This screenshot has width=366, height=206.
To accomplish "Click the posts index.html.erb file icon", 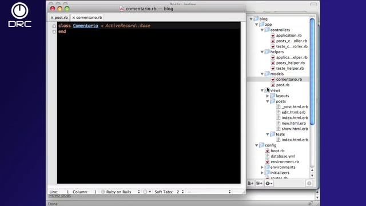I will click(x=279, y=118).
